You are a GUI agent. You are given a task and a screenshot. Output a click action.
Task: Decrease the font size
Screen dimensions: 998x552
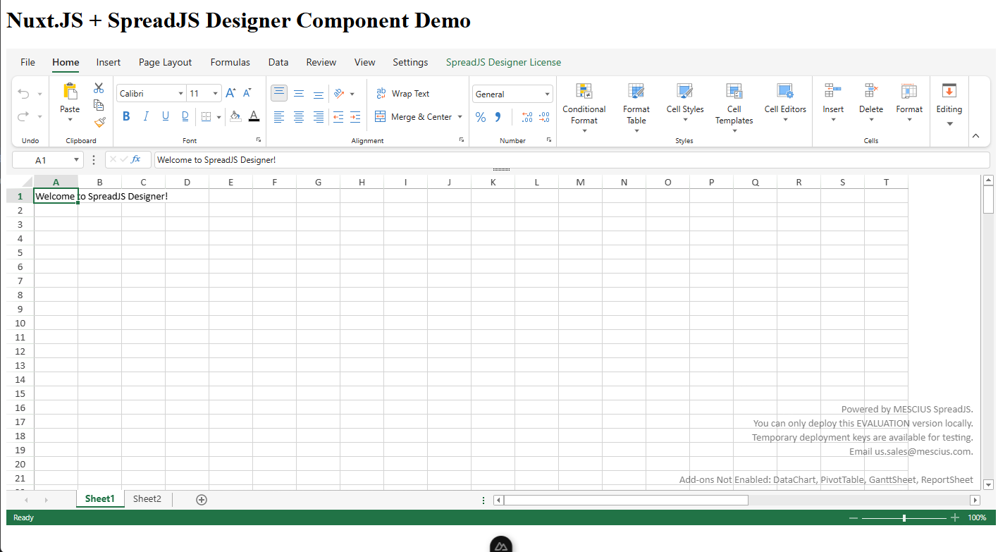[x=247, y=93]
